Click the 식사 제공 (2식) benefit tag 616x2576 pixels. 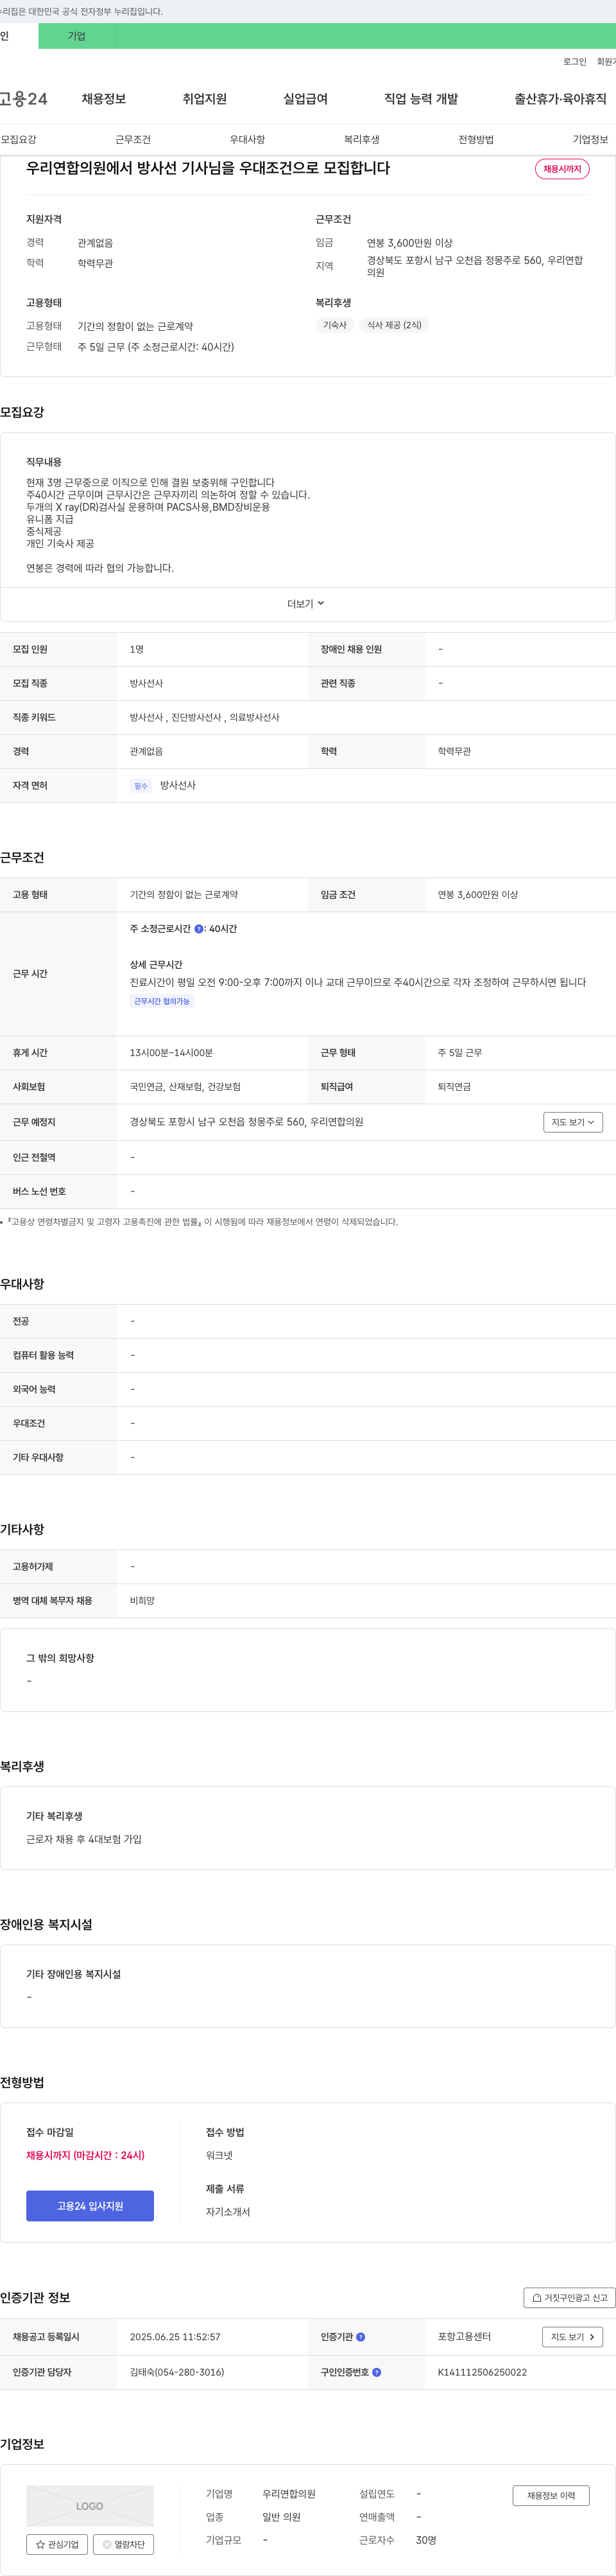395,325
